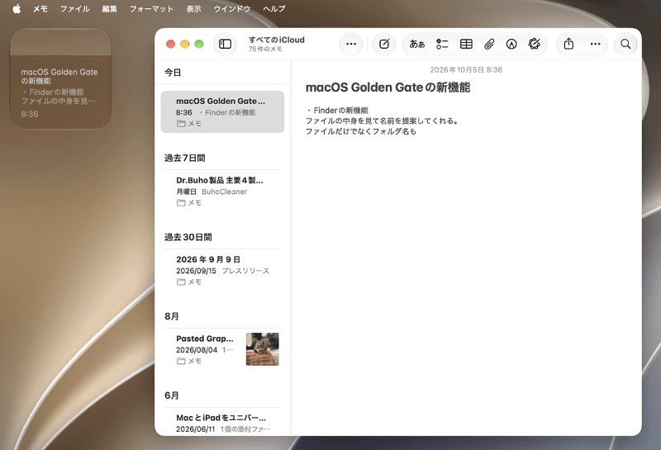
Task: Click folder icon under macOS Golden Gate note
Action: point(181,124)
